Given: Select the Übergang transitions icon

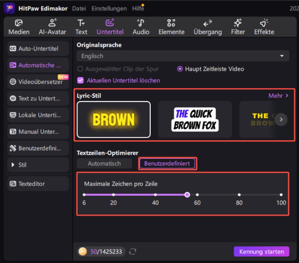Looking at the screenshot, I should tap(207, 23).
